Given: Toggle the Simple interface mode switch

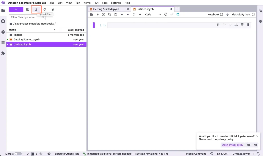Looking at the screenshot, I should pyautogui.click(x=18, y=154).
